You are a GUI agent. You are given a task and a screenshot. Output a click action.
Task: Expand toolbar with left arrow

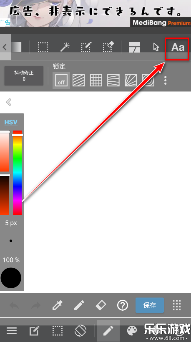click(5, 47)
